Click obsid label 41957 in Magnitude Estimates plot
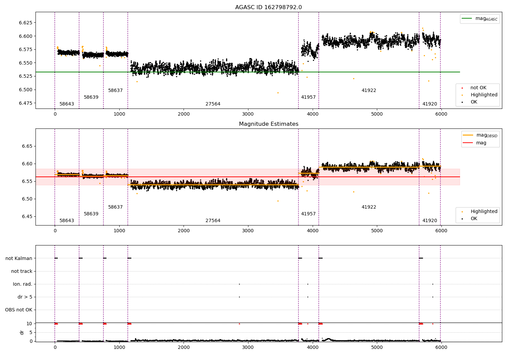507x355 pixels. coord(308,214)
